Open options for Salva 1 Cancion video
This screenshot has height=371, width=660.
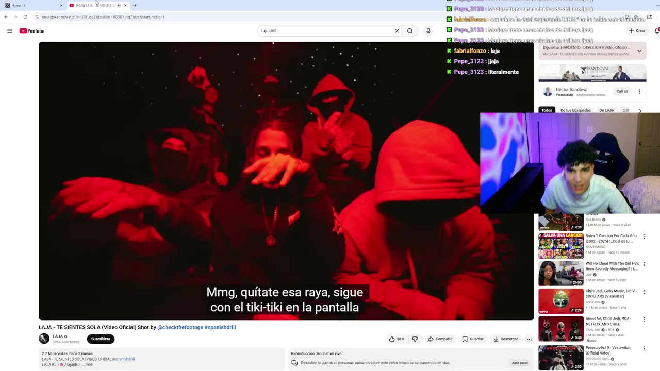tap(644, 237)
